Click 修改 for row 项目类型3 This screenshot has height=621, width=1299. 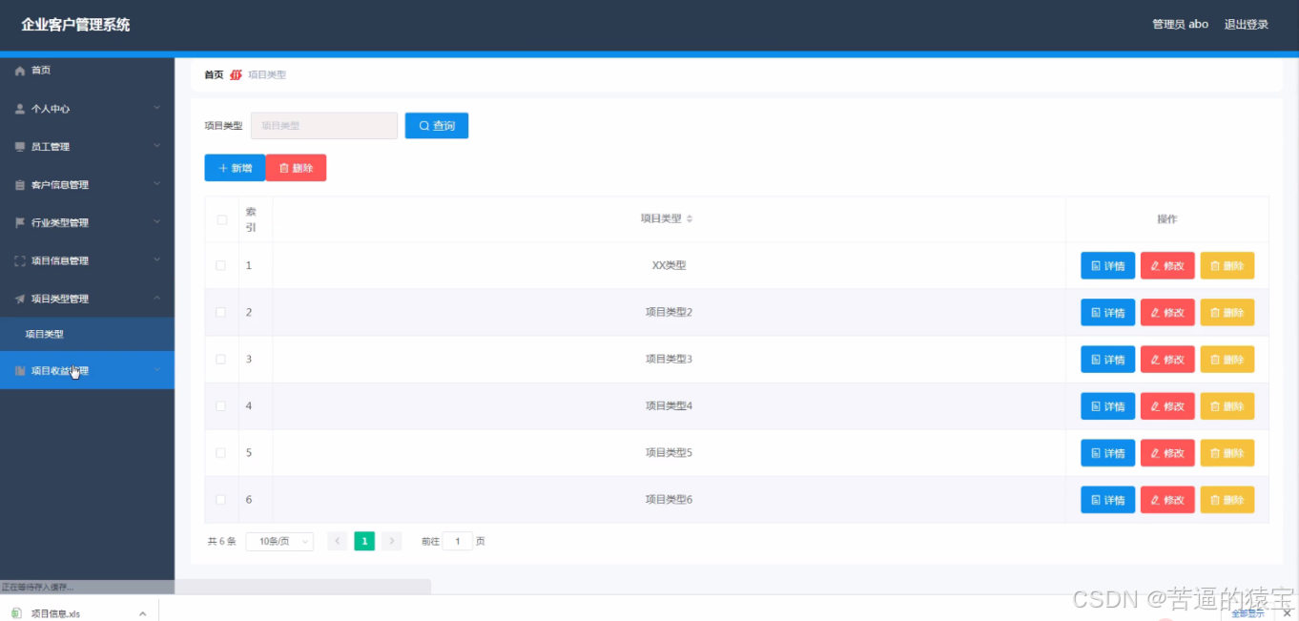(1167, 359)
